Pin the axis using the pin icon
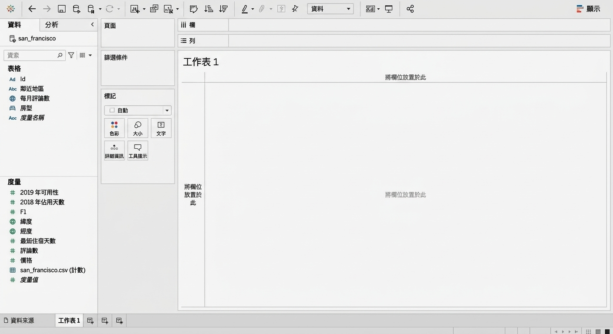 pyautogui.click(x=295, y=9)
